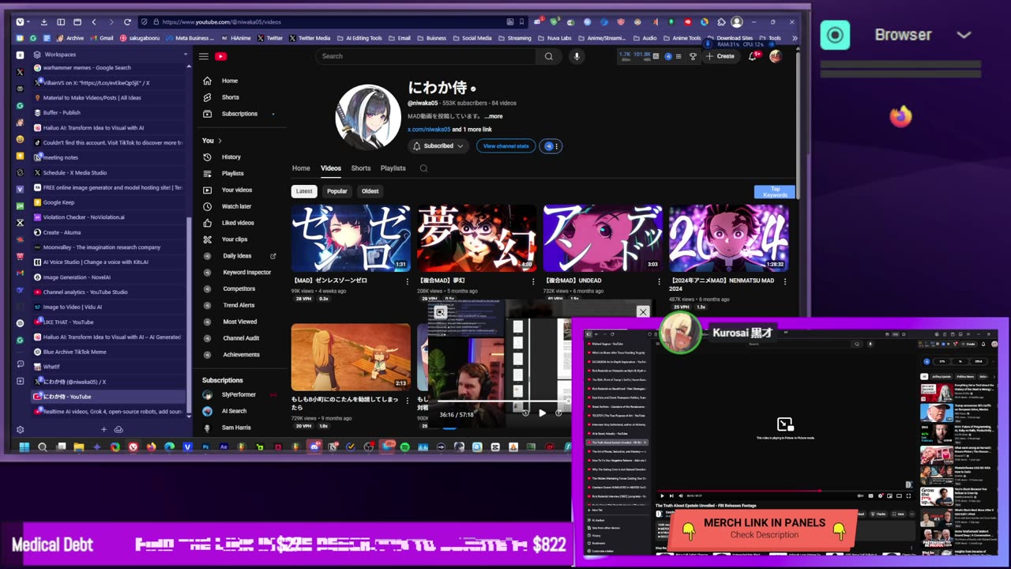Viewport: 1011px width, 569px height.
Task: Click the vidIQ round icon next to channel stats
Action: (550, 146)
